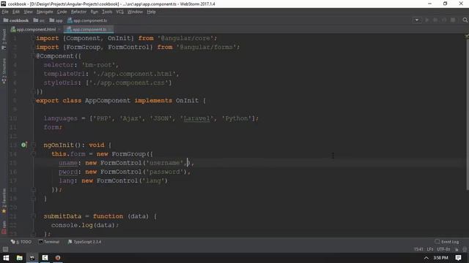Toggle file read-only lock icon

click(457, 249)
